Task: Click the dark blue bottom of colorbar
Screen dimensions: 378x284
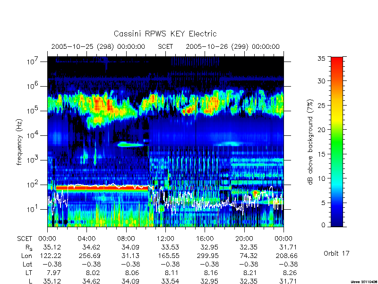Action: pyautogui.click(x=337, y=221)
